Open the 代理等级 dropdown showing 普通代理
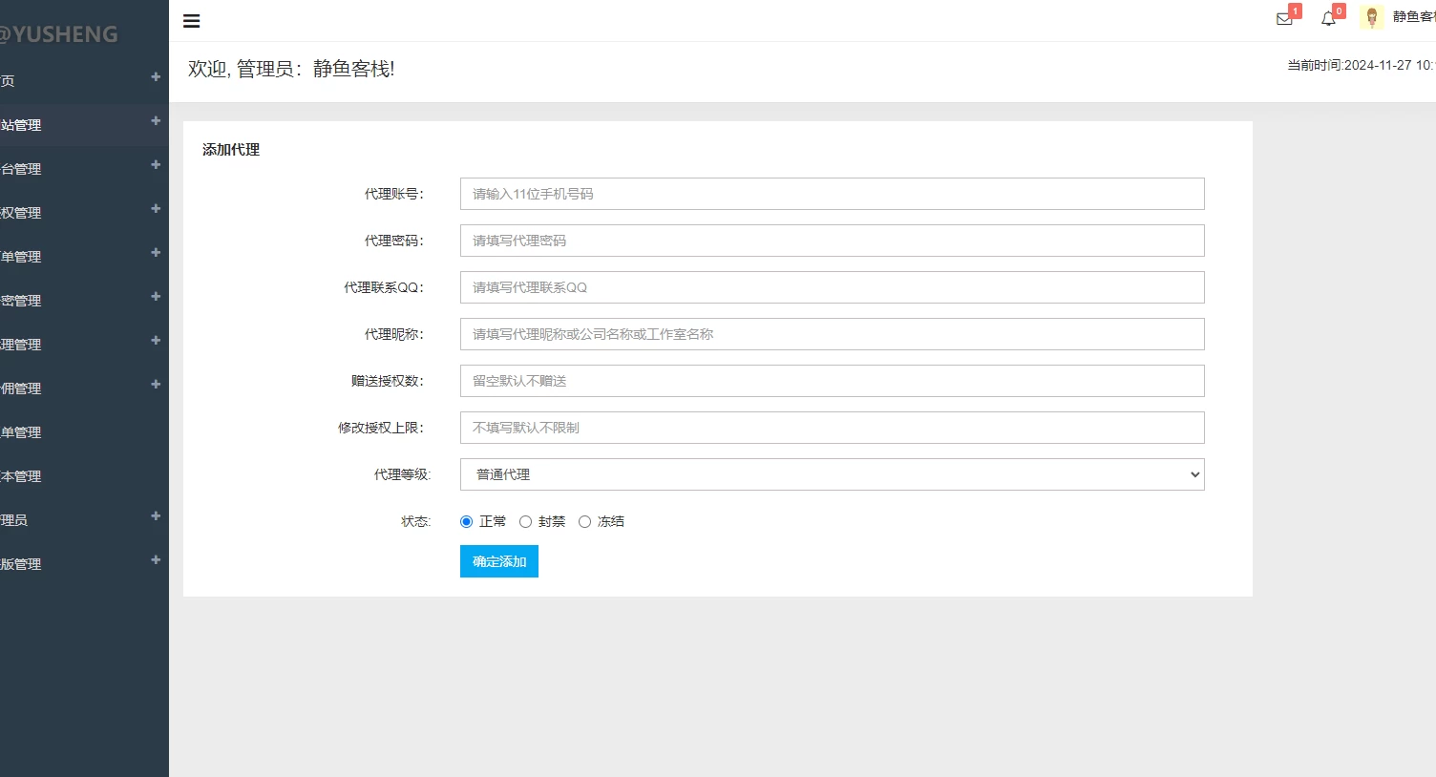This screenshot has width=1436, height=777. click(832, 474)
